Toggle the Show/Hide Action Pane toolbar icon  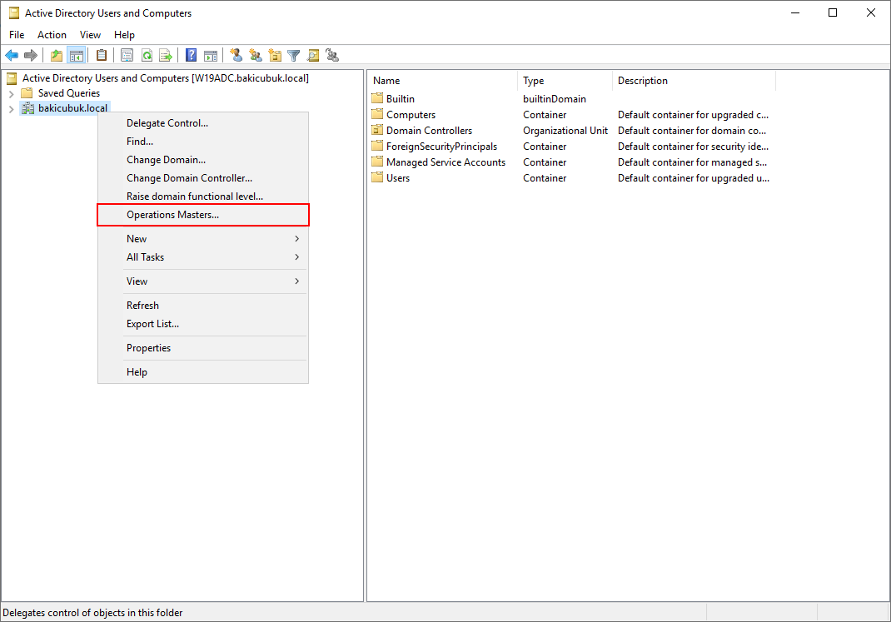click(211, 55)
